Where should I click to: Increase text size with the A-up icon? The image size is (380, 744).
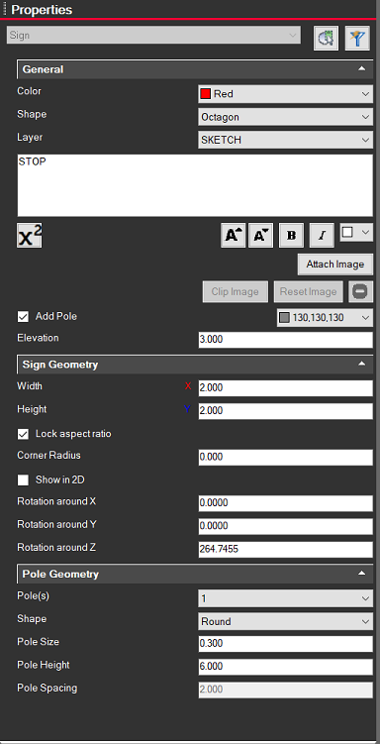[x=234, y=236]
